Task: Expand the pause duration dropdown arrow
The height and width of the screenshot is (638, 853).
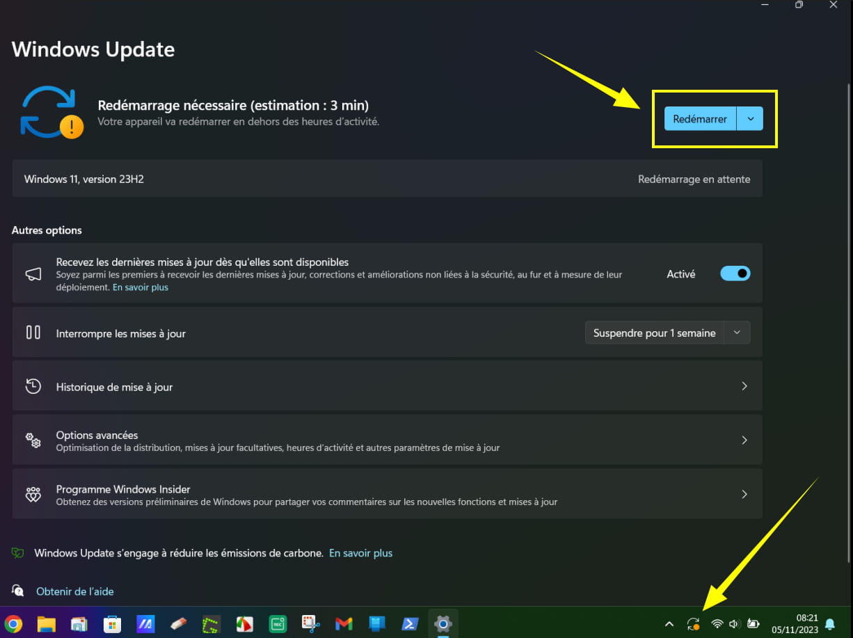Action: click(x=737, y=333)
